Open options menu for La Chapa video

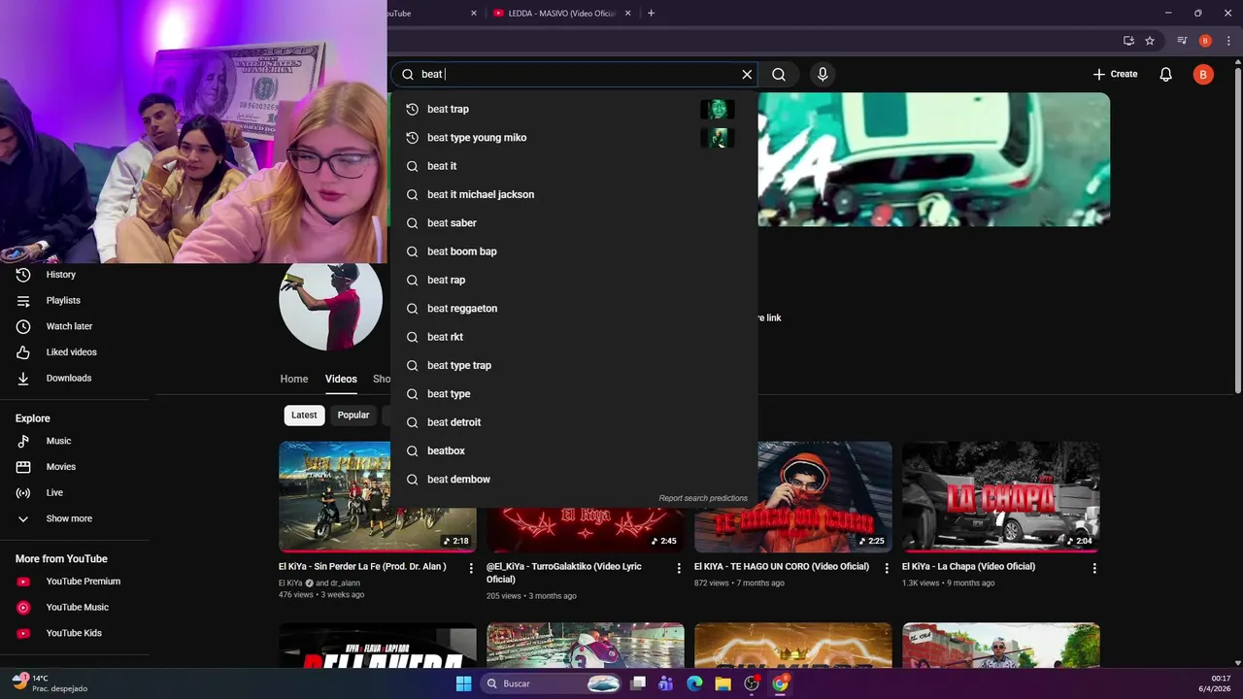pos(1094,568)
